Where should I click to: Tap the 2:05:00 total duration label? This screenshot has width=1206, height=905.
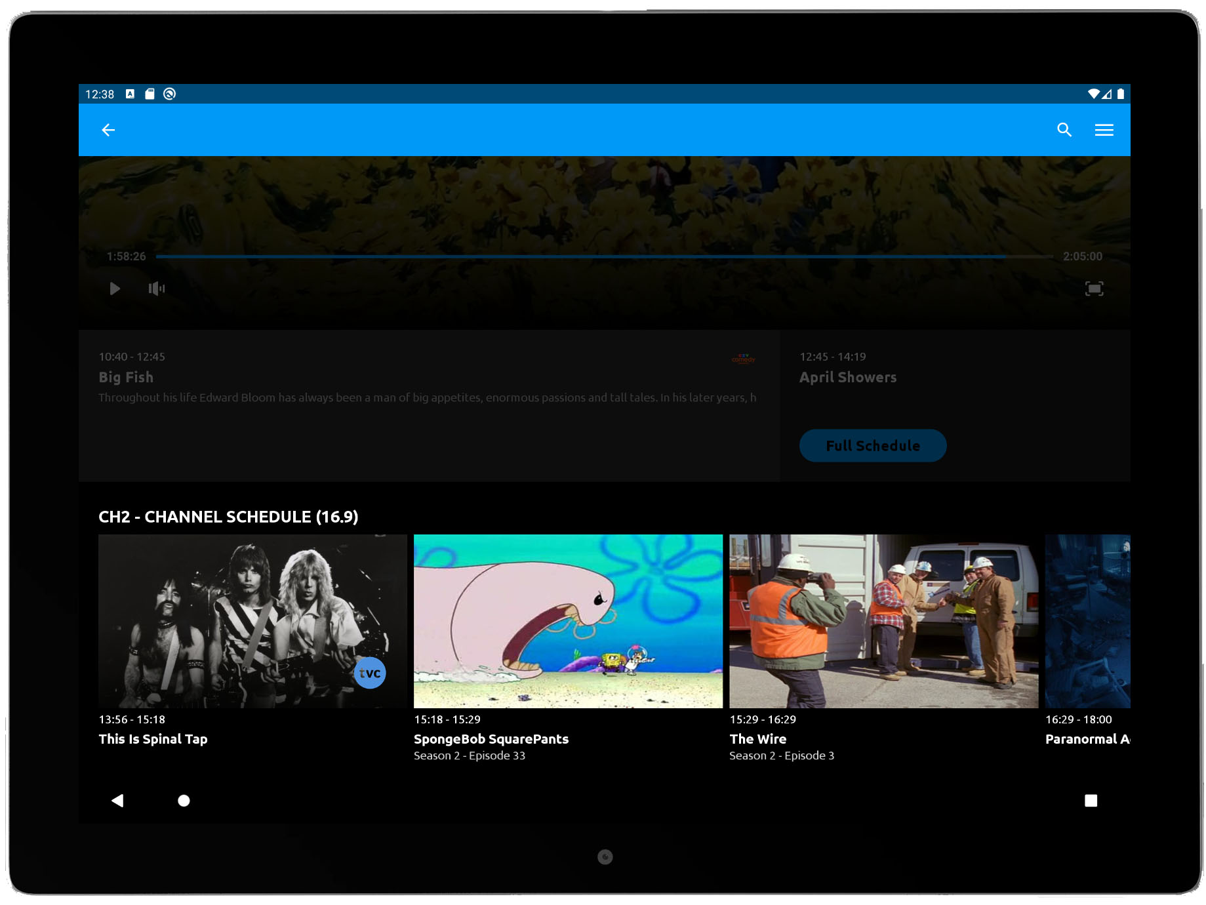1083,256
